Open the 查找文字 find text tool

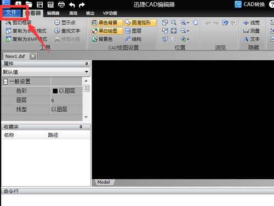tap(67, 31)
